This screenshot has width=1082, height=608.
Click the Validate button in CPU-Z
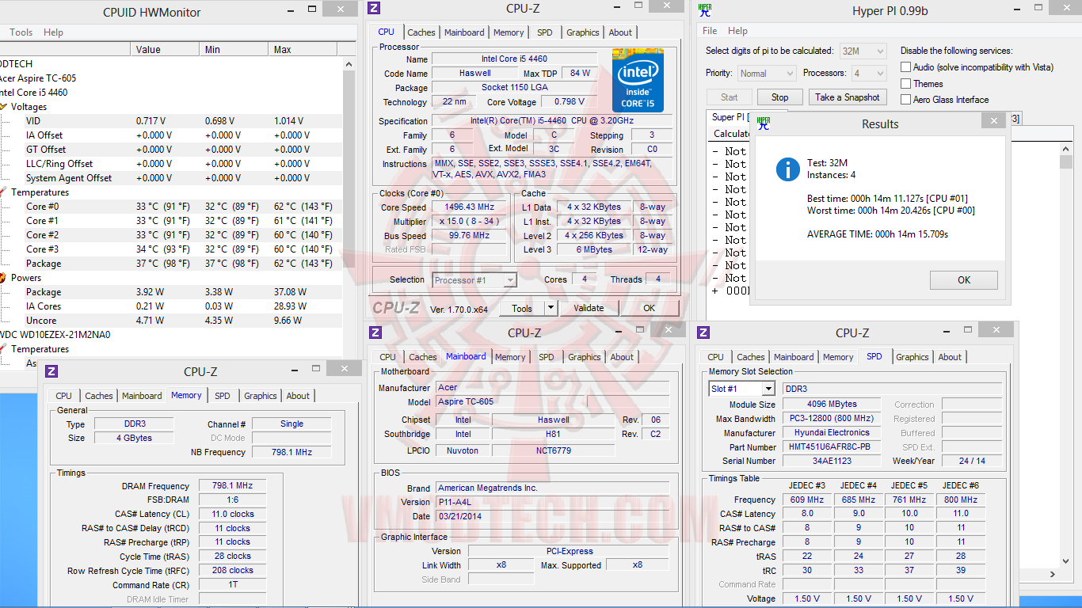589,309
